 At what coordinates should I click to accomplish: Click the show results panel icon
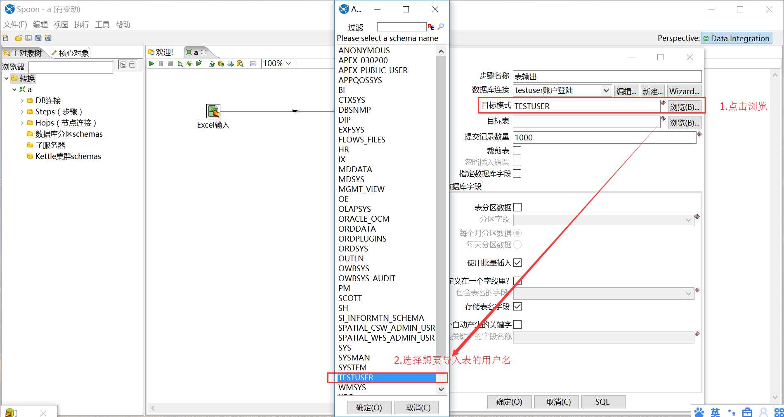[253, 64]
